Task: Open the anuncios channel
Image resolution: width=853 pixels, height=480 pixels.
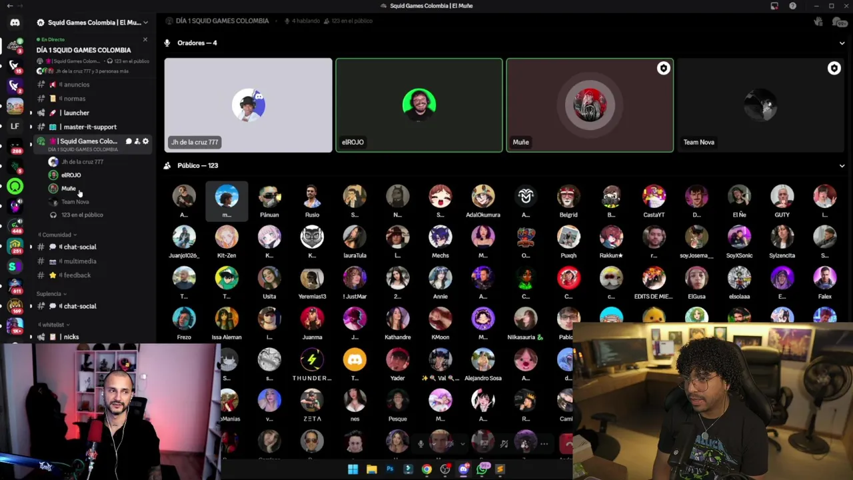Action: point(93,85)
